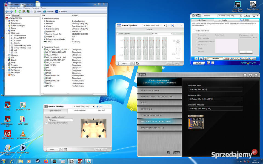Click the Firefox icon on the taskbar
This screenshot has width=263, height=164.
46,161
